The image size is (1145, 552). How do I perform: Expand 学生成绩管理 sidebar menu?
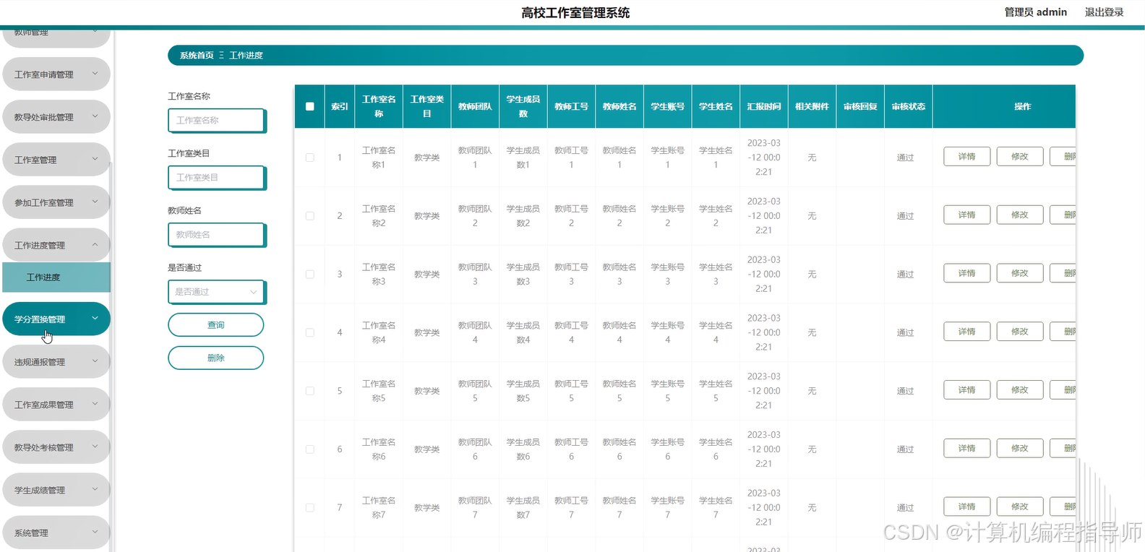click(x=56, y=490)
